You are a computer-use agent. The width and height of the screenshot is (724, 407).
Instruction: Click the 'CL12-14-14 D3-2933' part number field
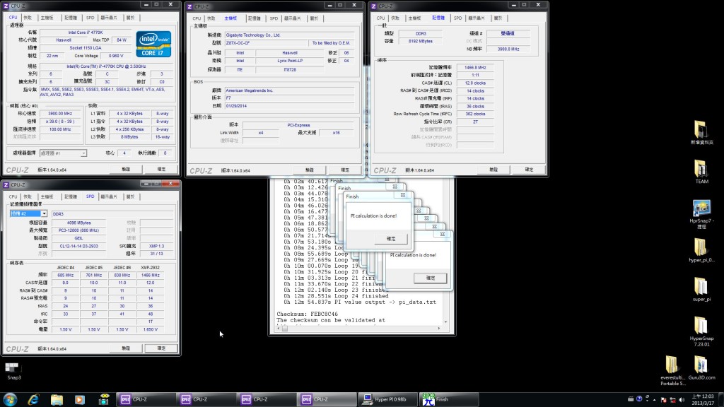pos(78,246)
